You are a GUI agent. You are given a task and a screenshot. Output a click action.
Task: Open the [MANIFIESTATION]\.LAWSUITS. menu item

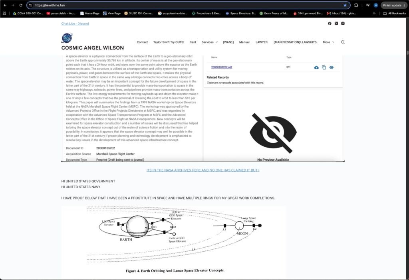tap(296, 42)
